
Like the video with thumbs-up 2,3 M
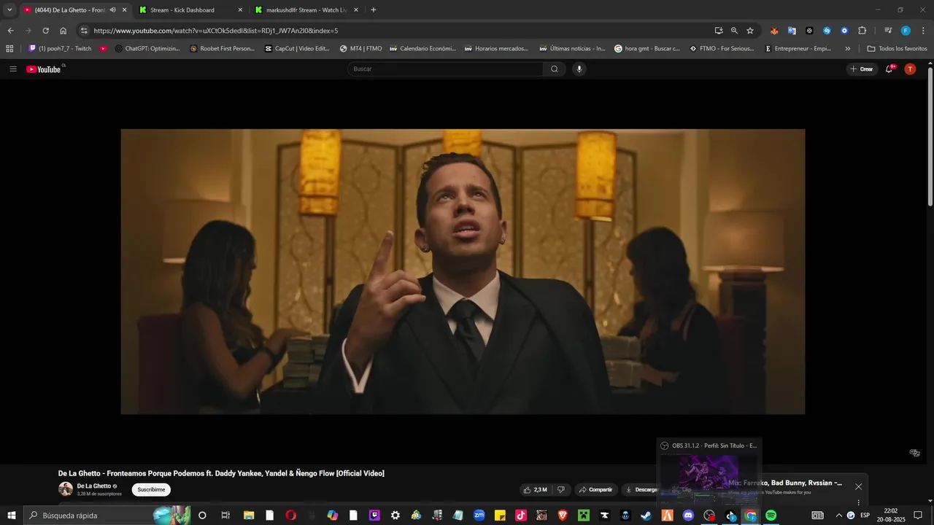click(x=536, y=490)
